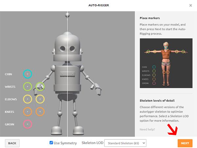Click the symmetry line top handle
197x148 pixels.
point(67,14)
